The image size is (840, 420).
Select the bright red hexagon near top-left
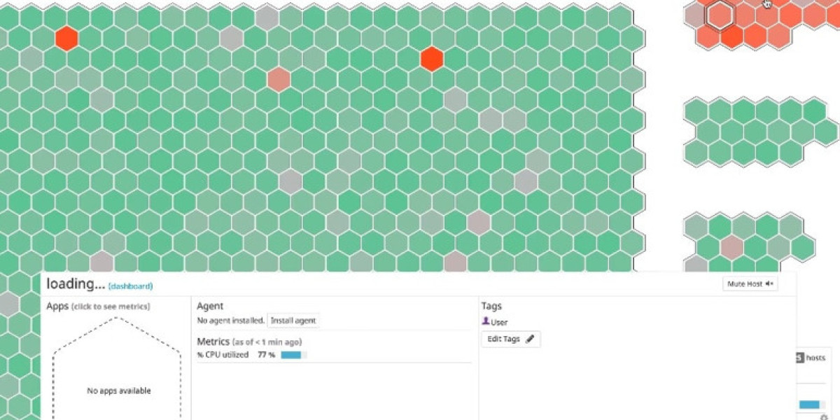pyautogui.click(x=66, y=38)
